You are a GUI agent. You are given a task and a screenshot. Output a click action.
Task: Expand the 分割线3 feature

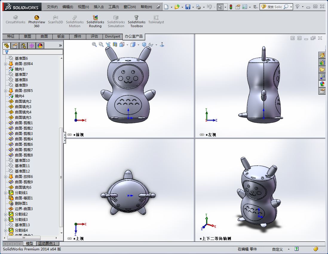pos(5,220)
